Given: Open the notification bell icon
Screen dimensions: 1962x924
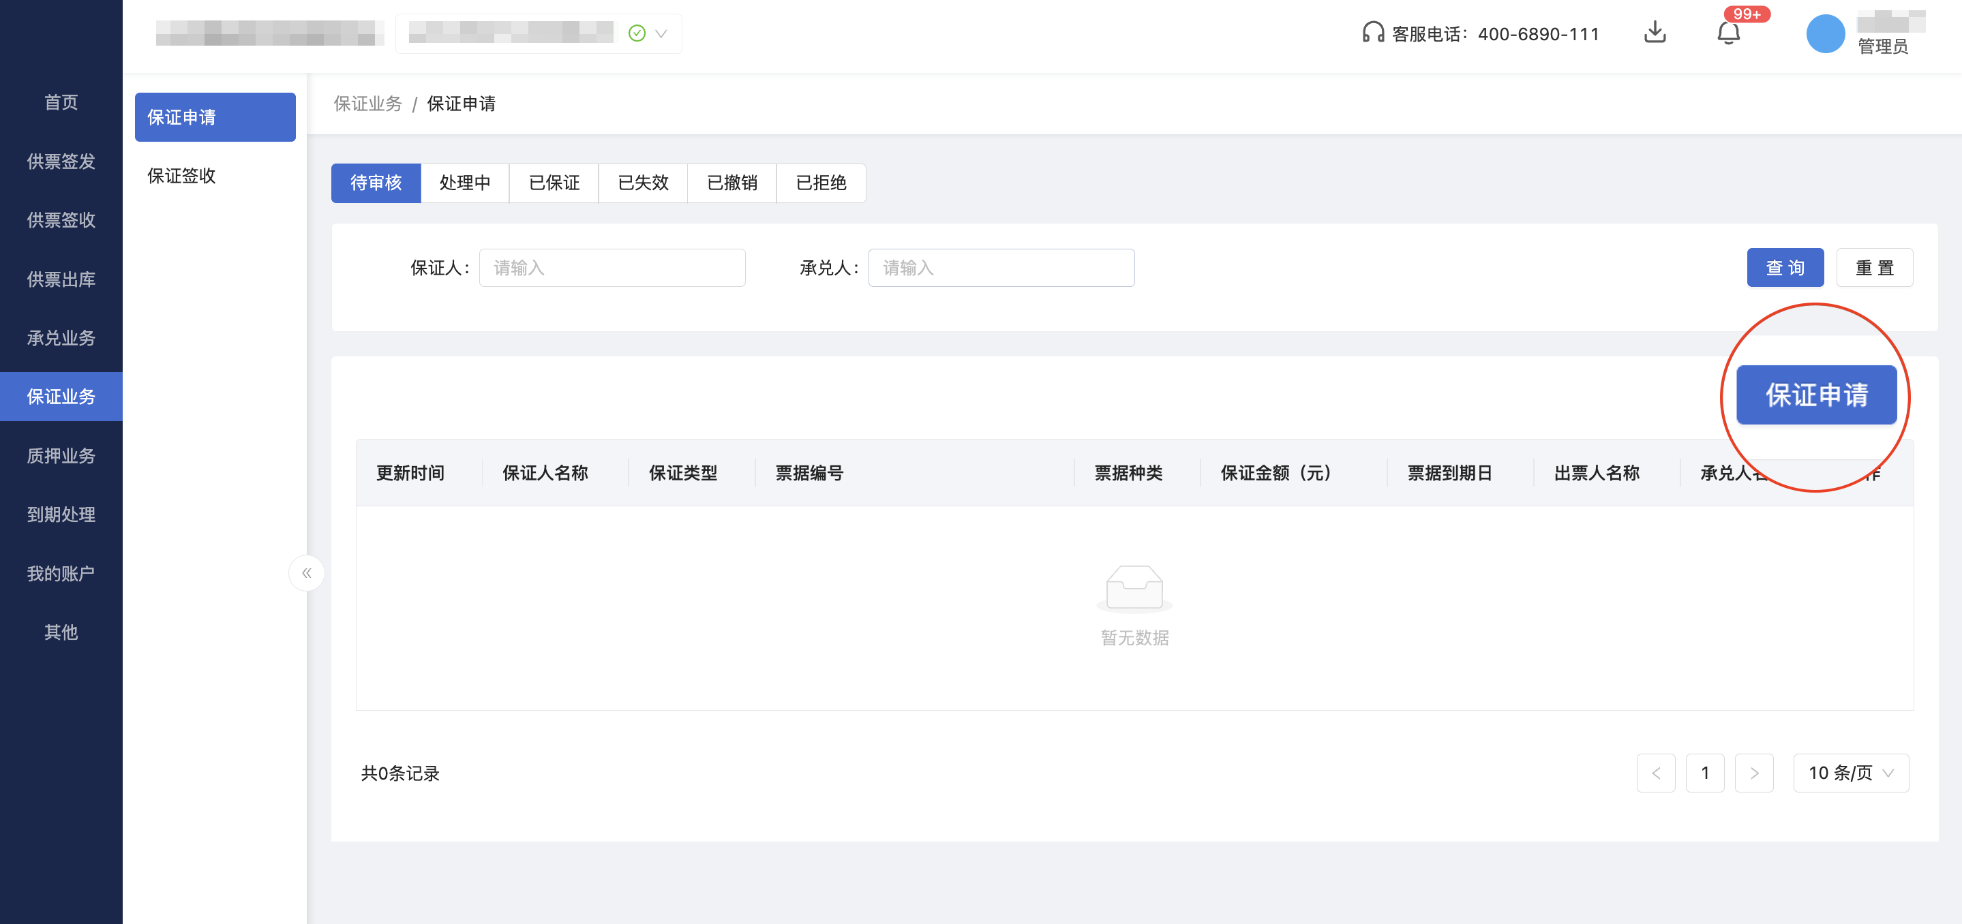Looking at the screenshot, I should click(x=1728, y=33).
